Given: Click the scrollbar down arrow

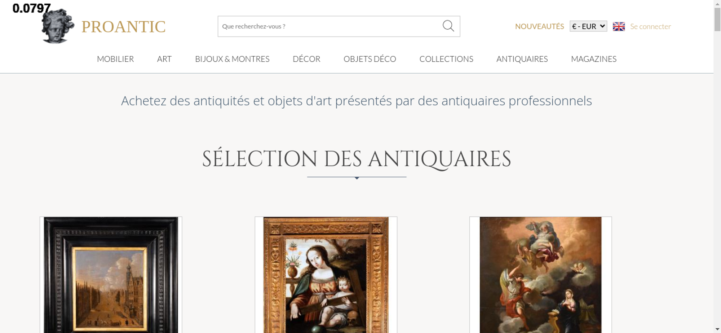Looking at the screenshot, I should pos(717,329).
